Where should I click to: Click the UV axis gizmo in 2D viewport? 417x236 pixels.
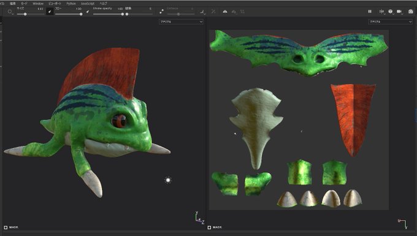(402, 224)
